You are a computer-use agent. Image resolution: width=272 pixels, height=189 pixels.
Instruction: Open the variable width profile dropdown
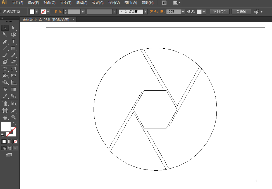click(114, 12)
